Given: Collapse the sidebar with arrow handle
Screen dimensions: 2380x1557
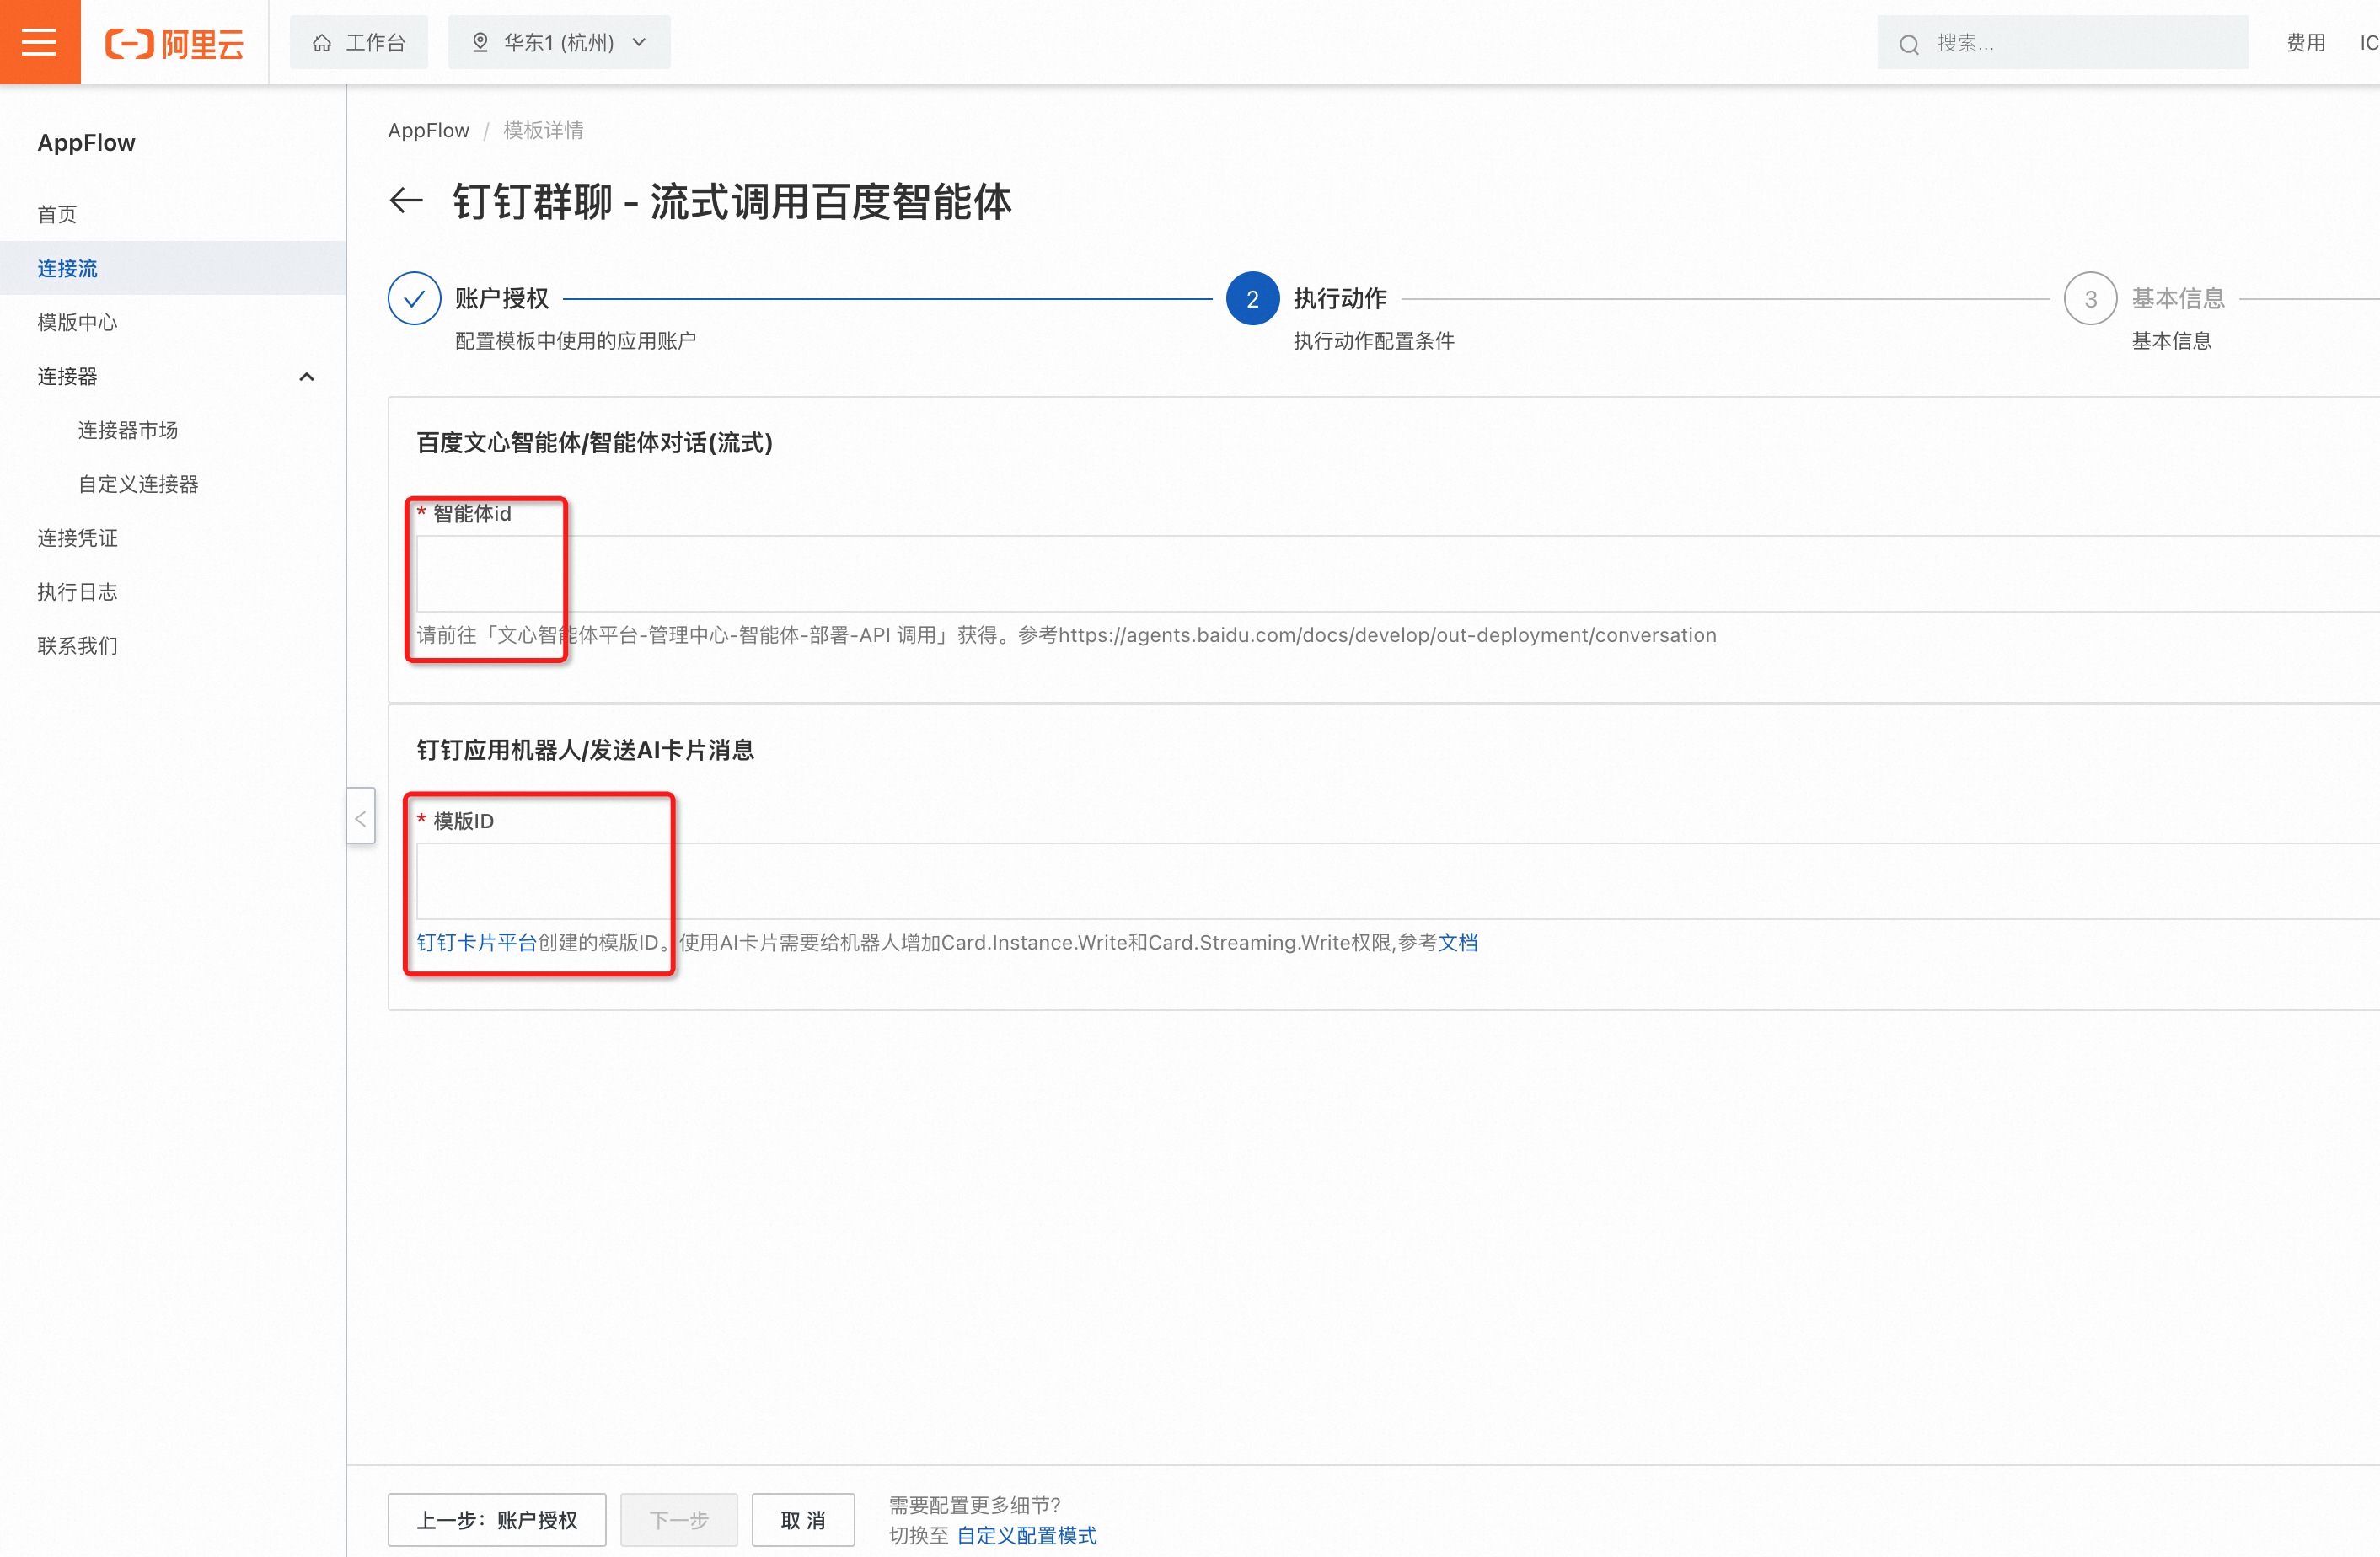Looking at the screenshot, I should (x=361, y=818).
